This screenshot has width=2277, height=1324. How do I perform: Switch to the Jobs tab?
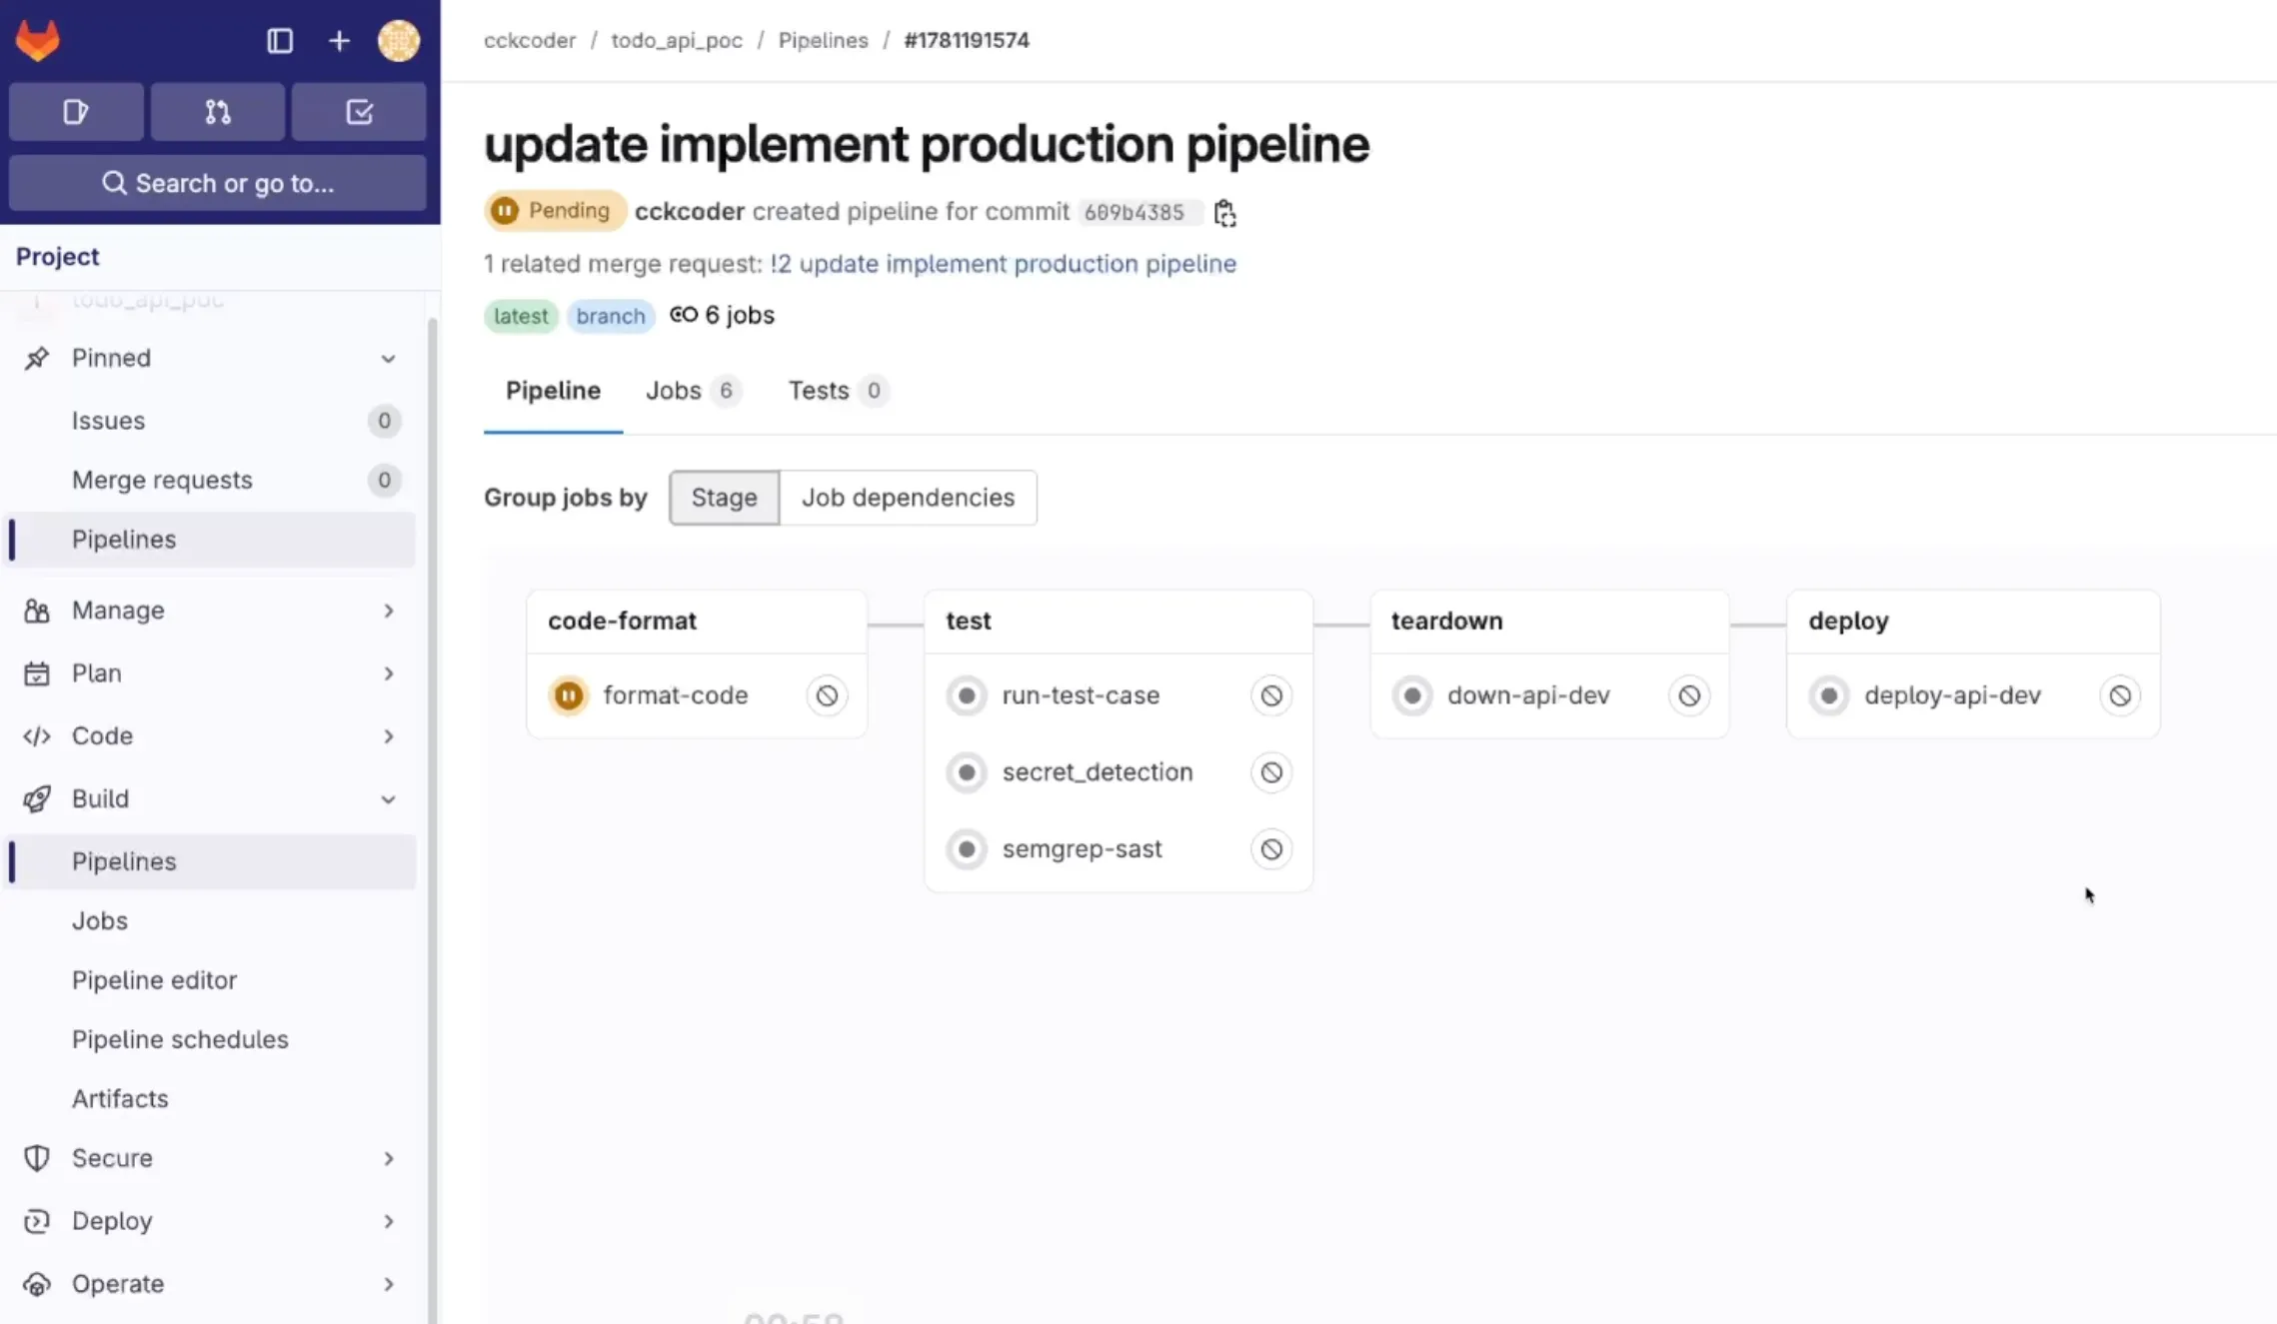coord(672,391)
